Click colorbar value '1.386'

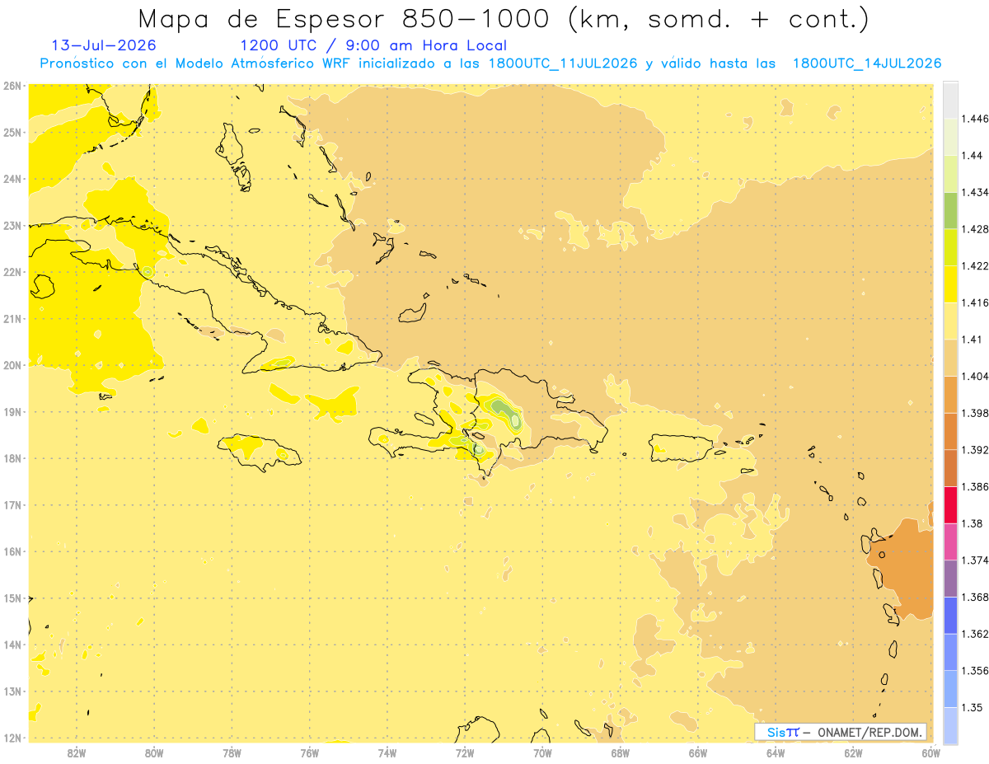click(x=975, y=487)
